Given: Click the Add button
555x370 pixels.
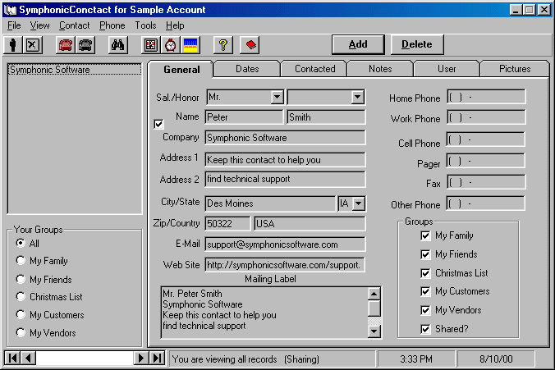Looking at the screenshot, I should pyautogui.click(x=358, y=44).
